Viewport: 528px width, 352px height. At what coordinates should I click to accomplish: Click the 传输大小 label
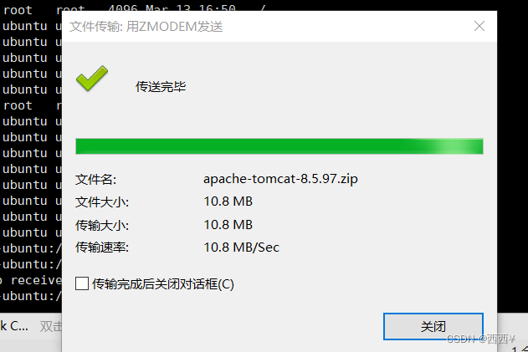click(102, 225)
